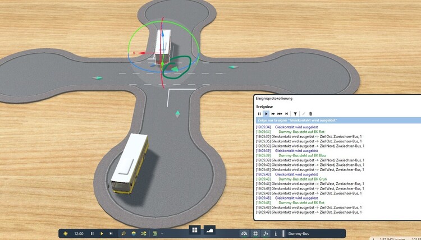Open the search magnifier tool
This screenshot has width=421, height=240.
point(124,233)
